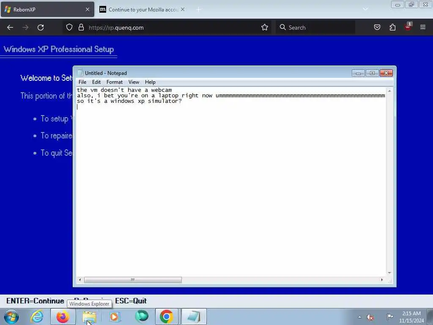Go back with the Firefox back arrow

click(x=10, y=28)
